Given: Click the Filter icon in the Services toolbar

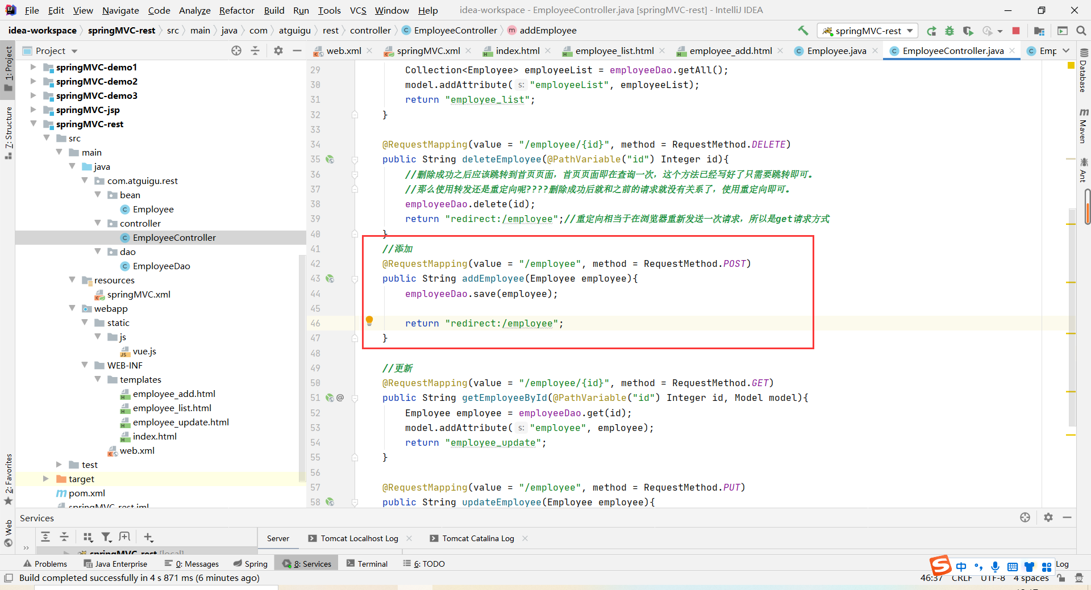Looking at the screenshot, I should 106,537.
